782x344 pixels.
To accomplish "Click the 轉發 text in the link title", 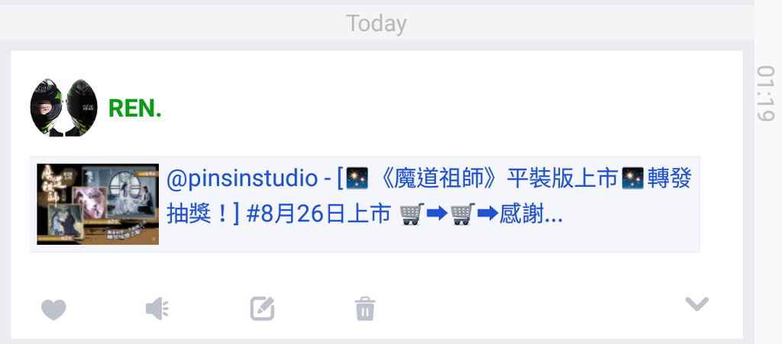I will [x=669, y=178].
